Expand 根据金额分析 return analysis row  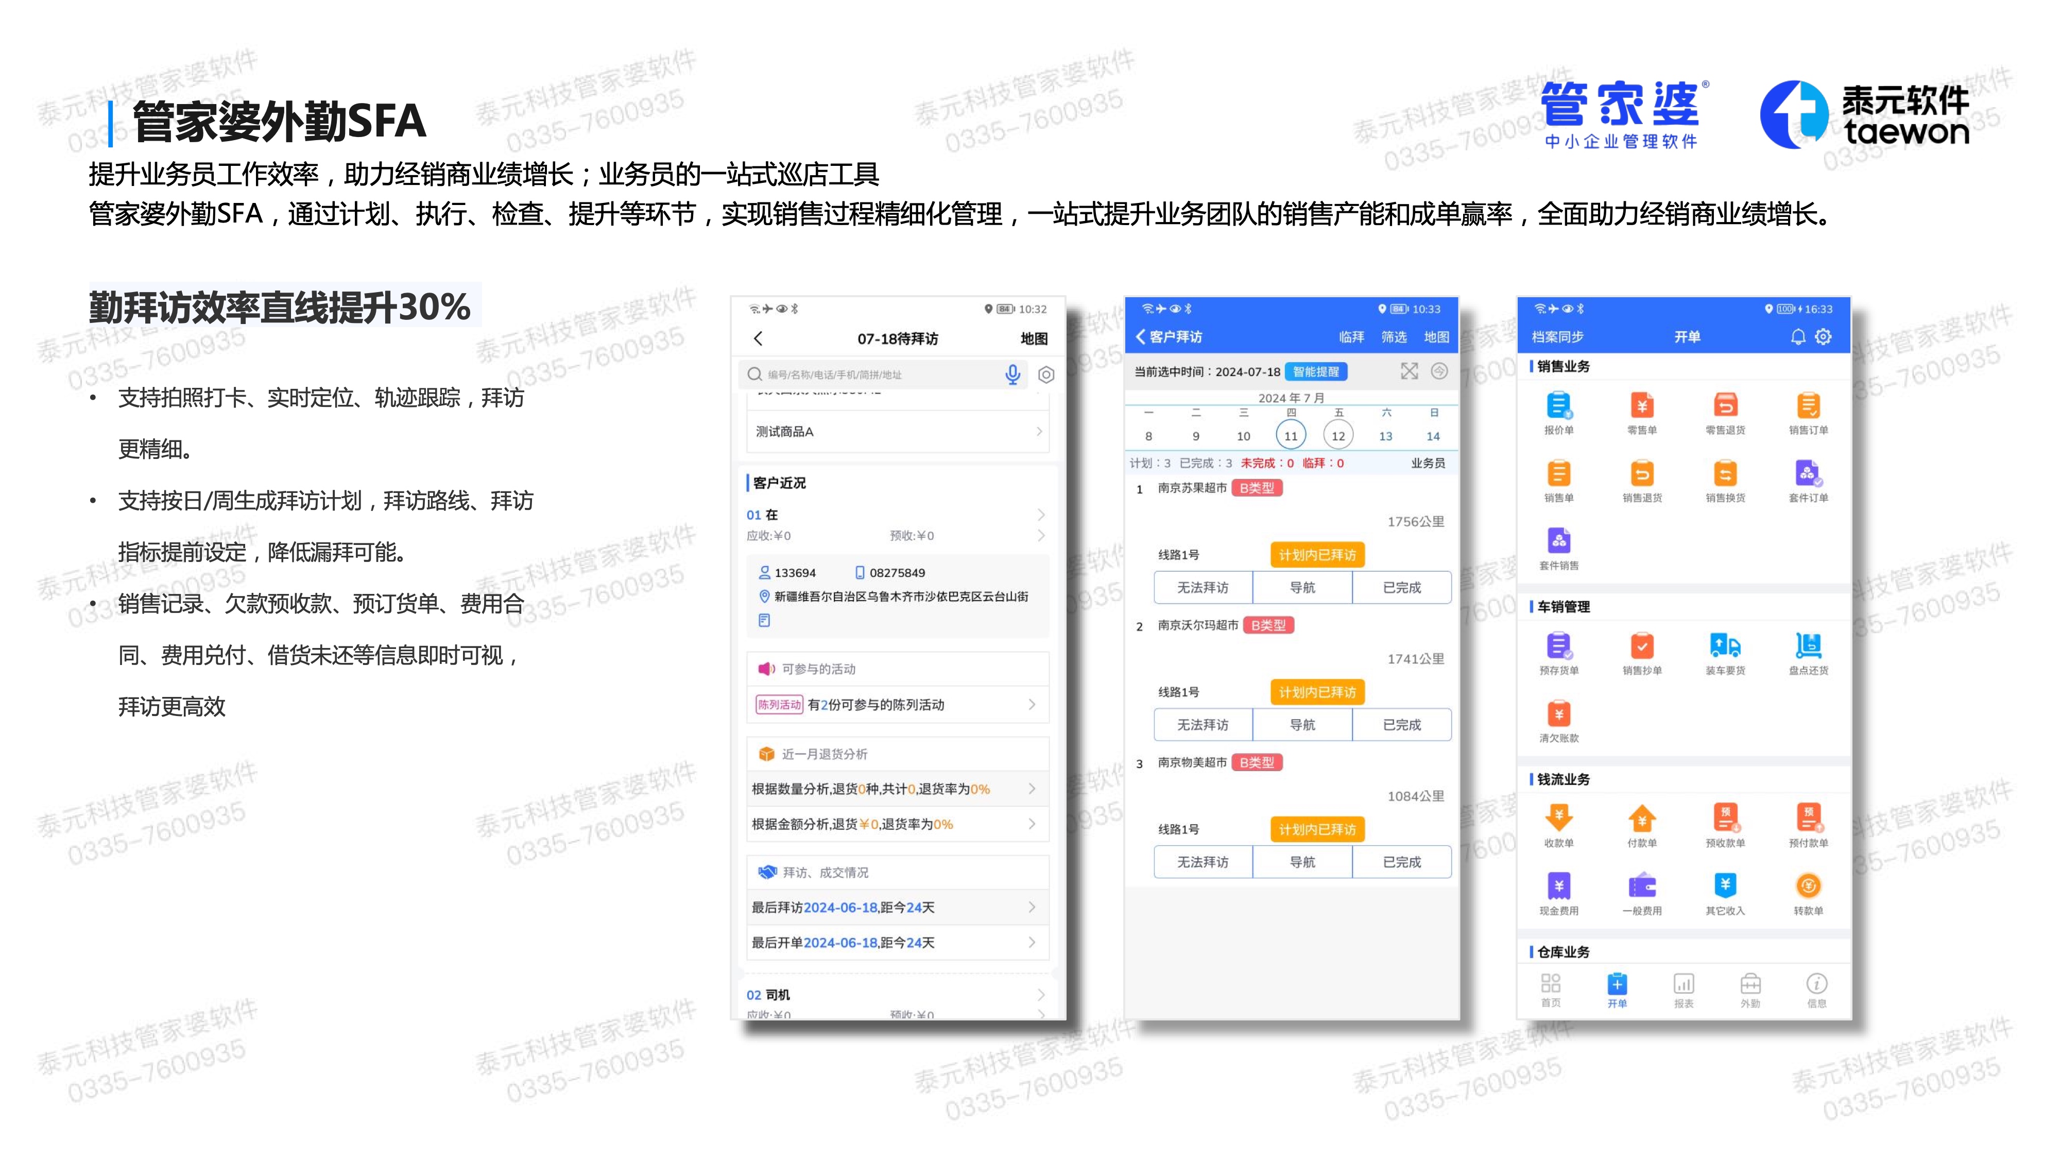point(897,825)
